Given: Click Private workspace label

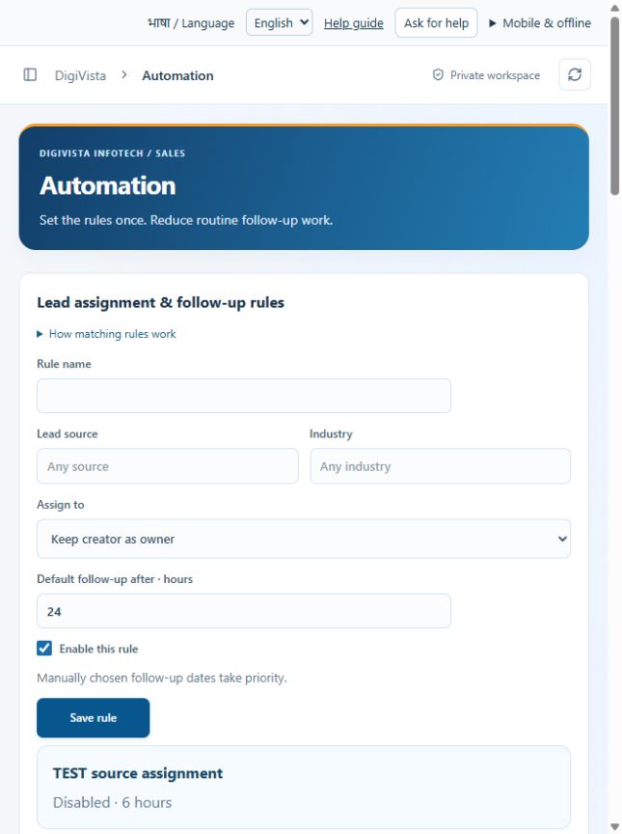Looking at the screenshot, I should tap(495, 75).
